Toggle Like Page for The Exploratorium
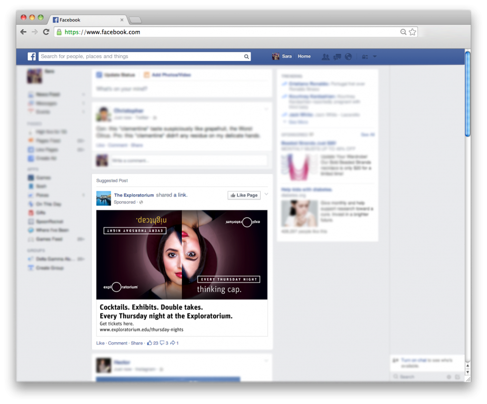 pyautogui.click(x=244, y=195)
